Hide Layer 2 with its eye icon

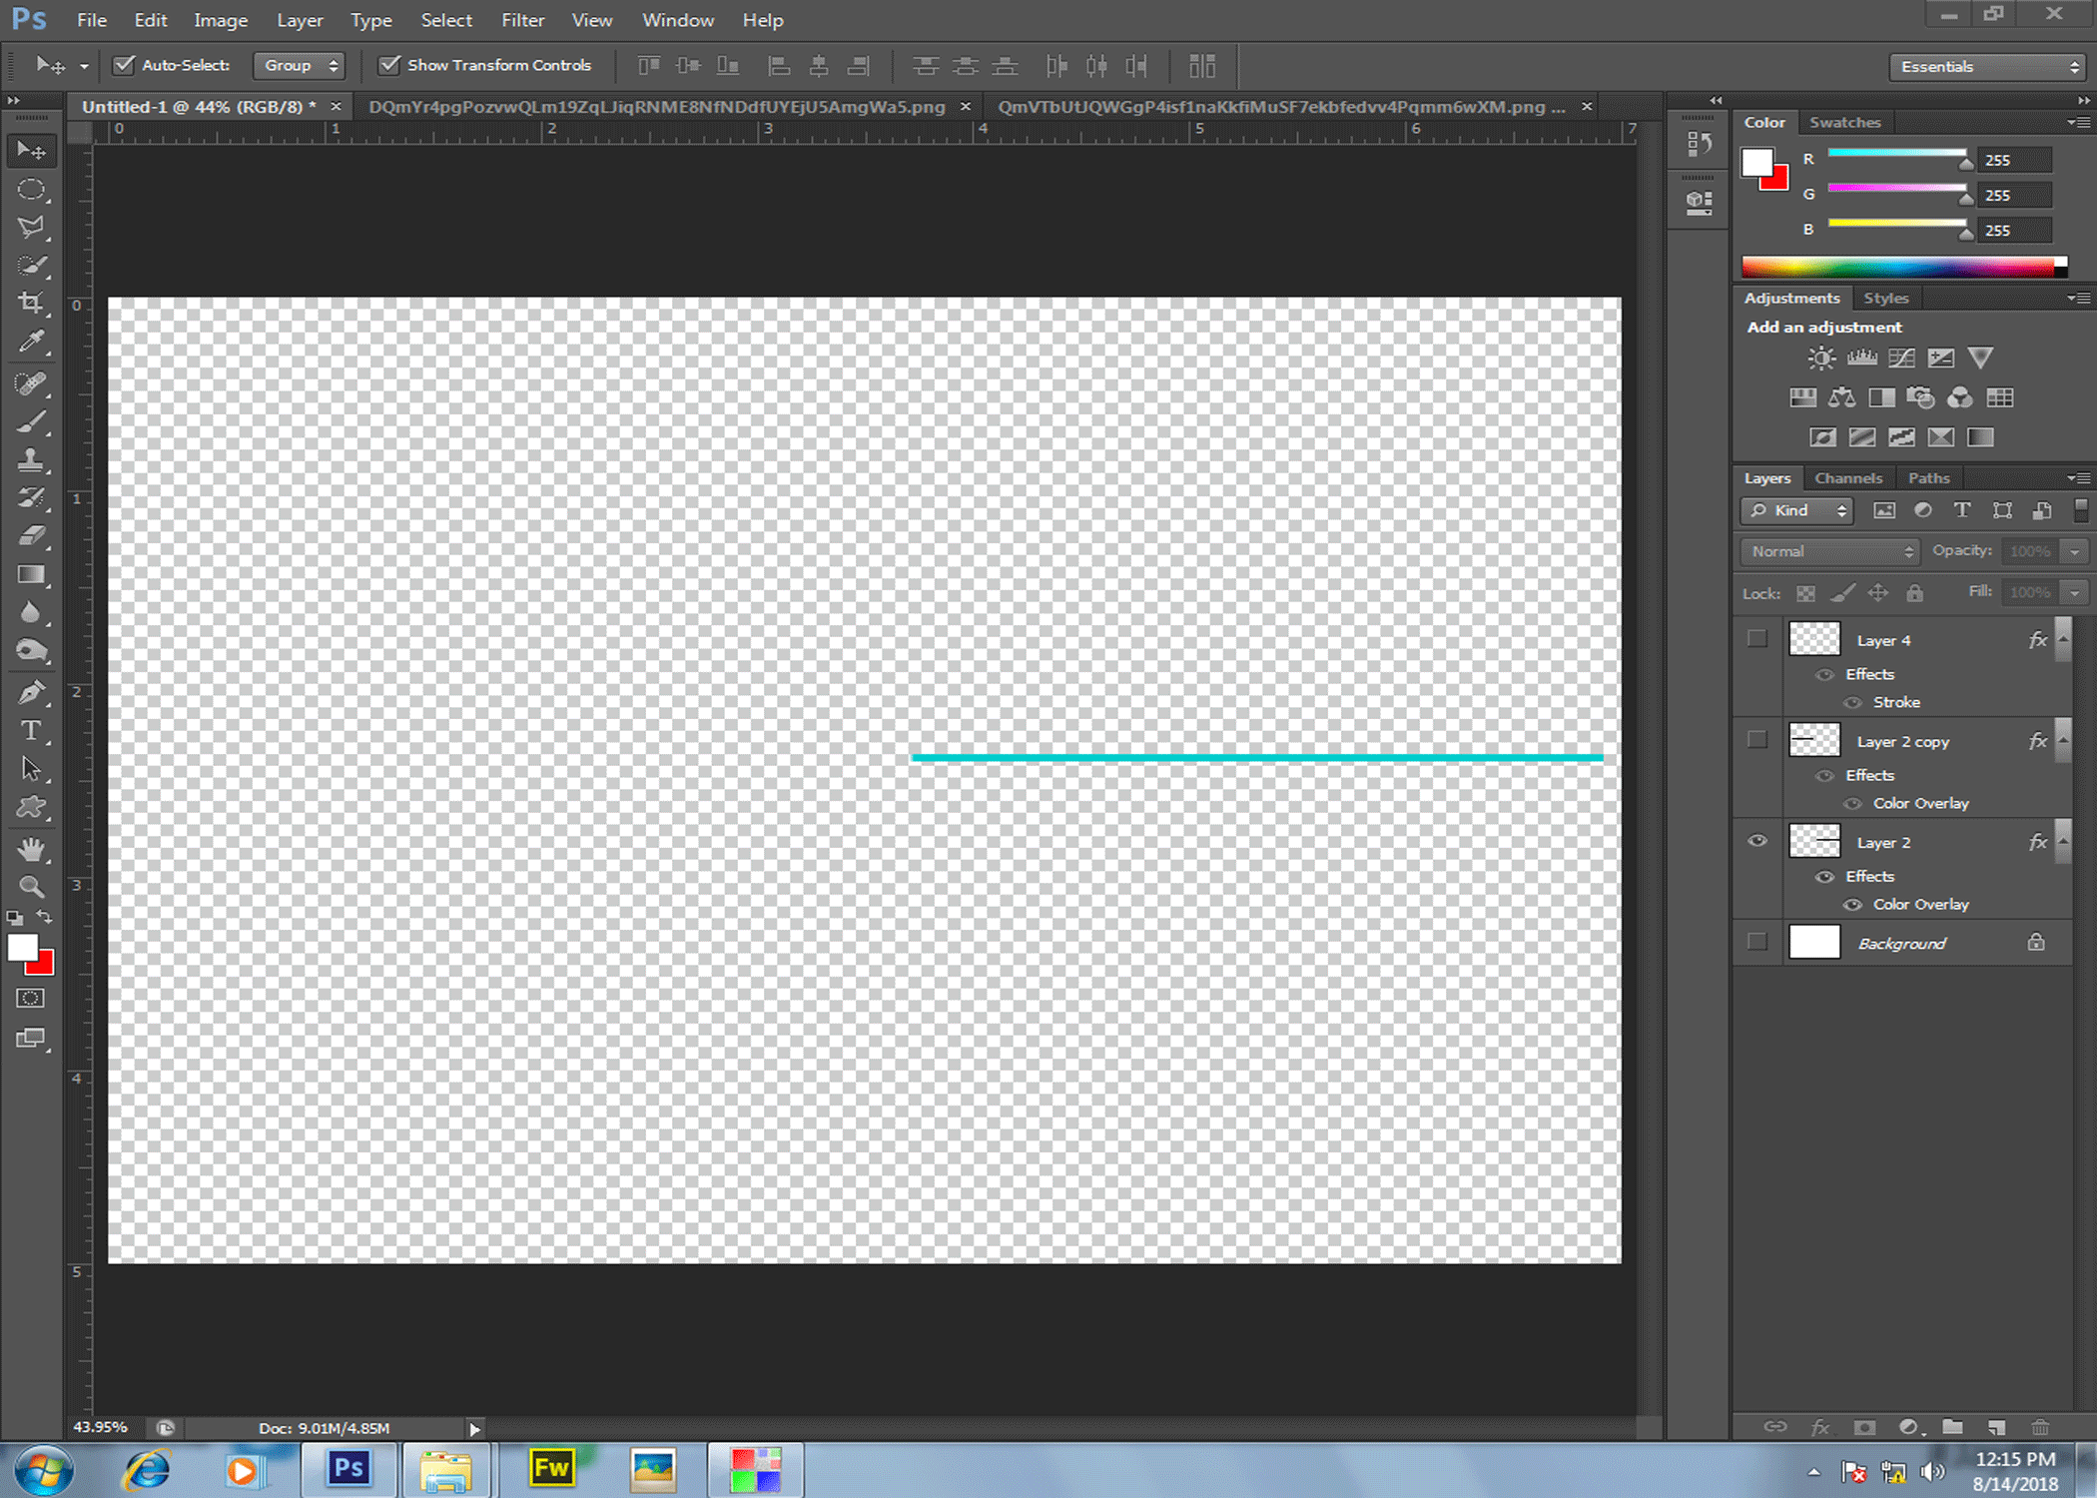click(1757, 841)
